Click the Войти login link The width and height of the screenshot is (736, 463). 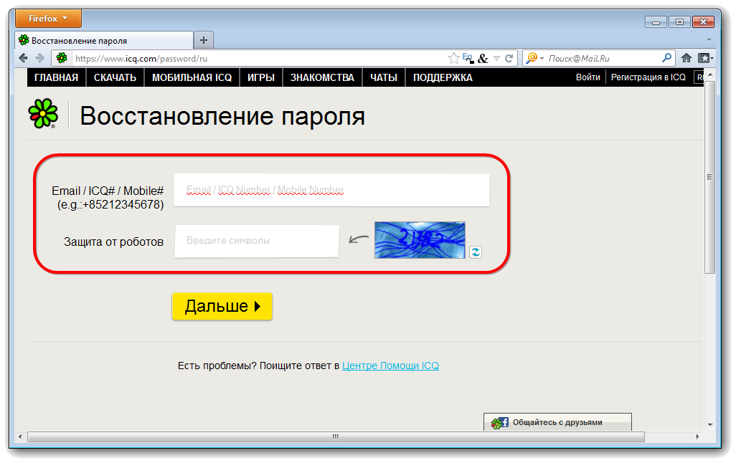coord(588,77)
